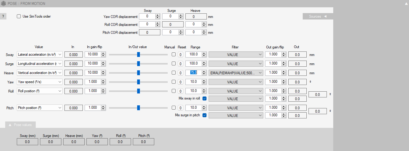Reset the Heave row value
Image resolution: width=409 pixels, height=151 pixels.
click(x=181, y=73)
